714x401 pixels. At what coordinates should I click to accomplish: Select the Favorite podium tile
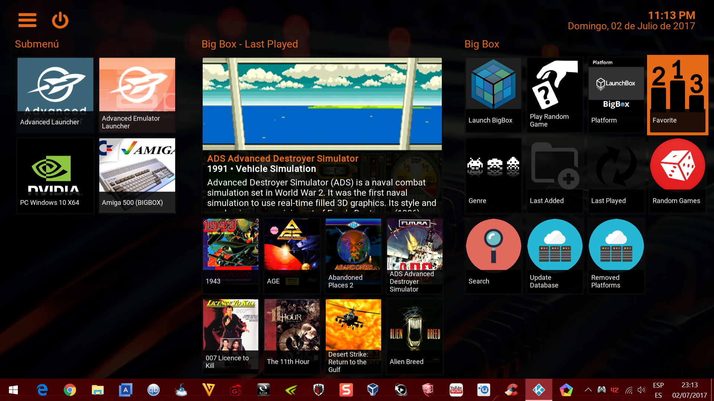pyautogui.click(x=678, y=95)
